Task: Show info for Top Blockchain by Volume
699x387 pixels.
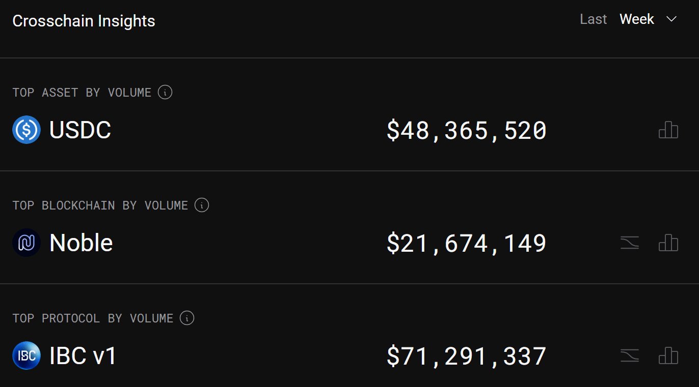Action: tap(202, 205)
